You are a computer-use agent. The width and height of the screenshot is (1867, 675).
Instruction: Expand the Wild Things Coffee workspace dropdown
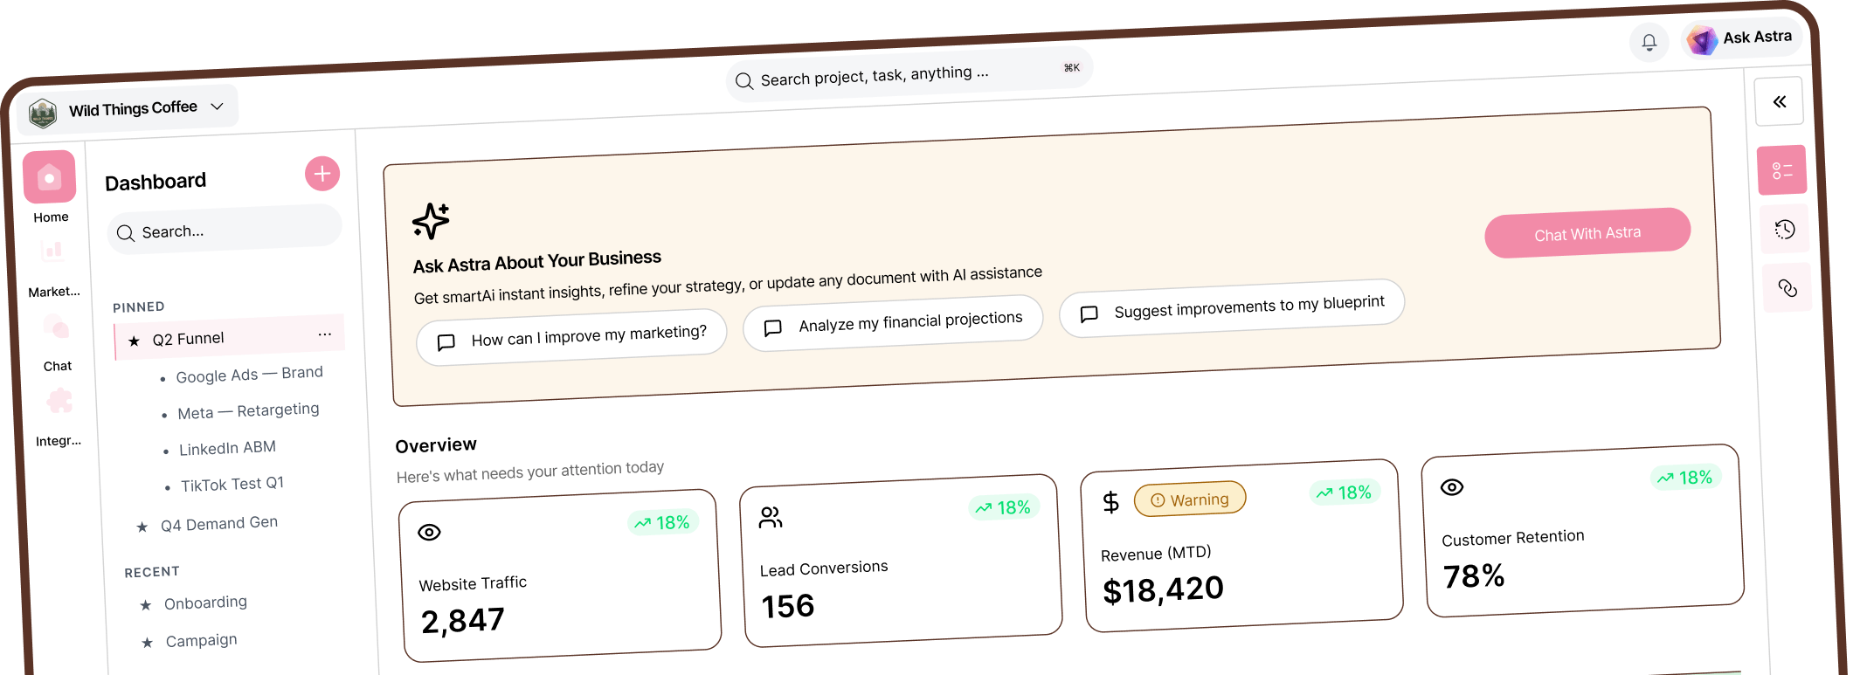click(218, 106)
